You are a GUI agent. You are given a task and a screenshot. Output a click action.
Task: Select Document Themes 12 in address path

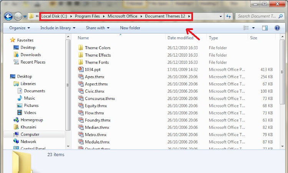point(165,16)
